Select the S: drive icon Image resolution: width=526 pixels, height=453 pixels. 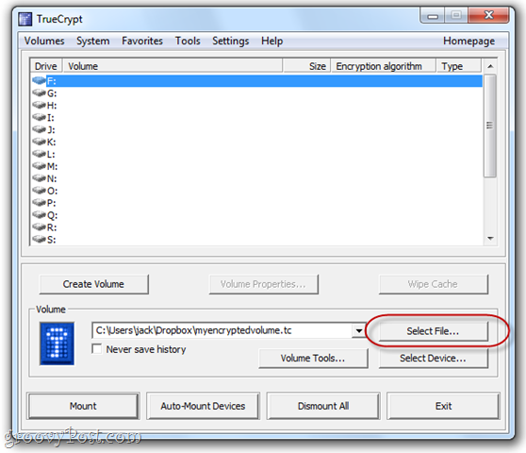pos(39,239)
